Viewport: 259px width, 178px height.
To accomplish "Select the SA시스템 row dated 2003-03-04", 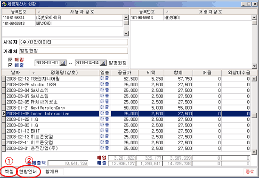I will point(126,90).
